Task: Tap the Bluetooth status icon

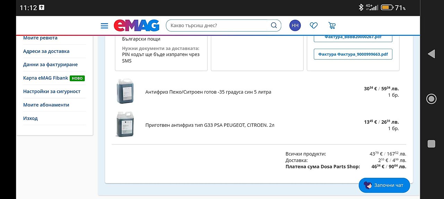Action: pos(361,7)
